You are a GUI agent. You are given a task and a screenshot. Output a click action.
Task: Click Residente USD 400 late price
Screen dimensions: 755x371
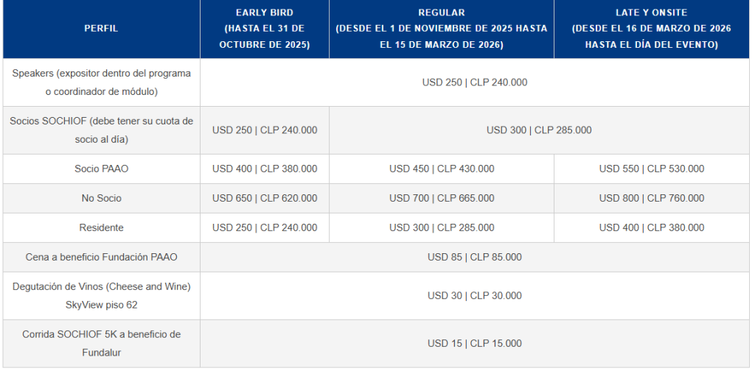click(652, 227)
